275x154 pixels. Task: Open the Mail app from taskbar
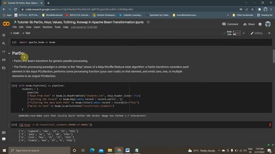[x=101, y=150]
